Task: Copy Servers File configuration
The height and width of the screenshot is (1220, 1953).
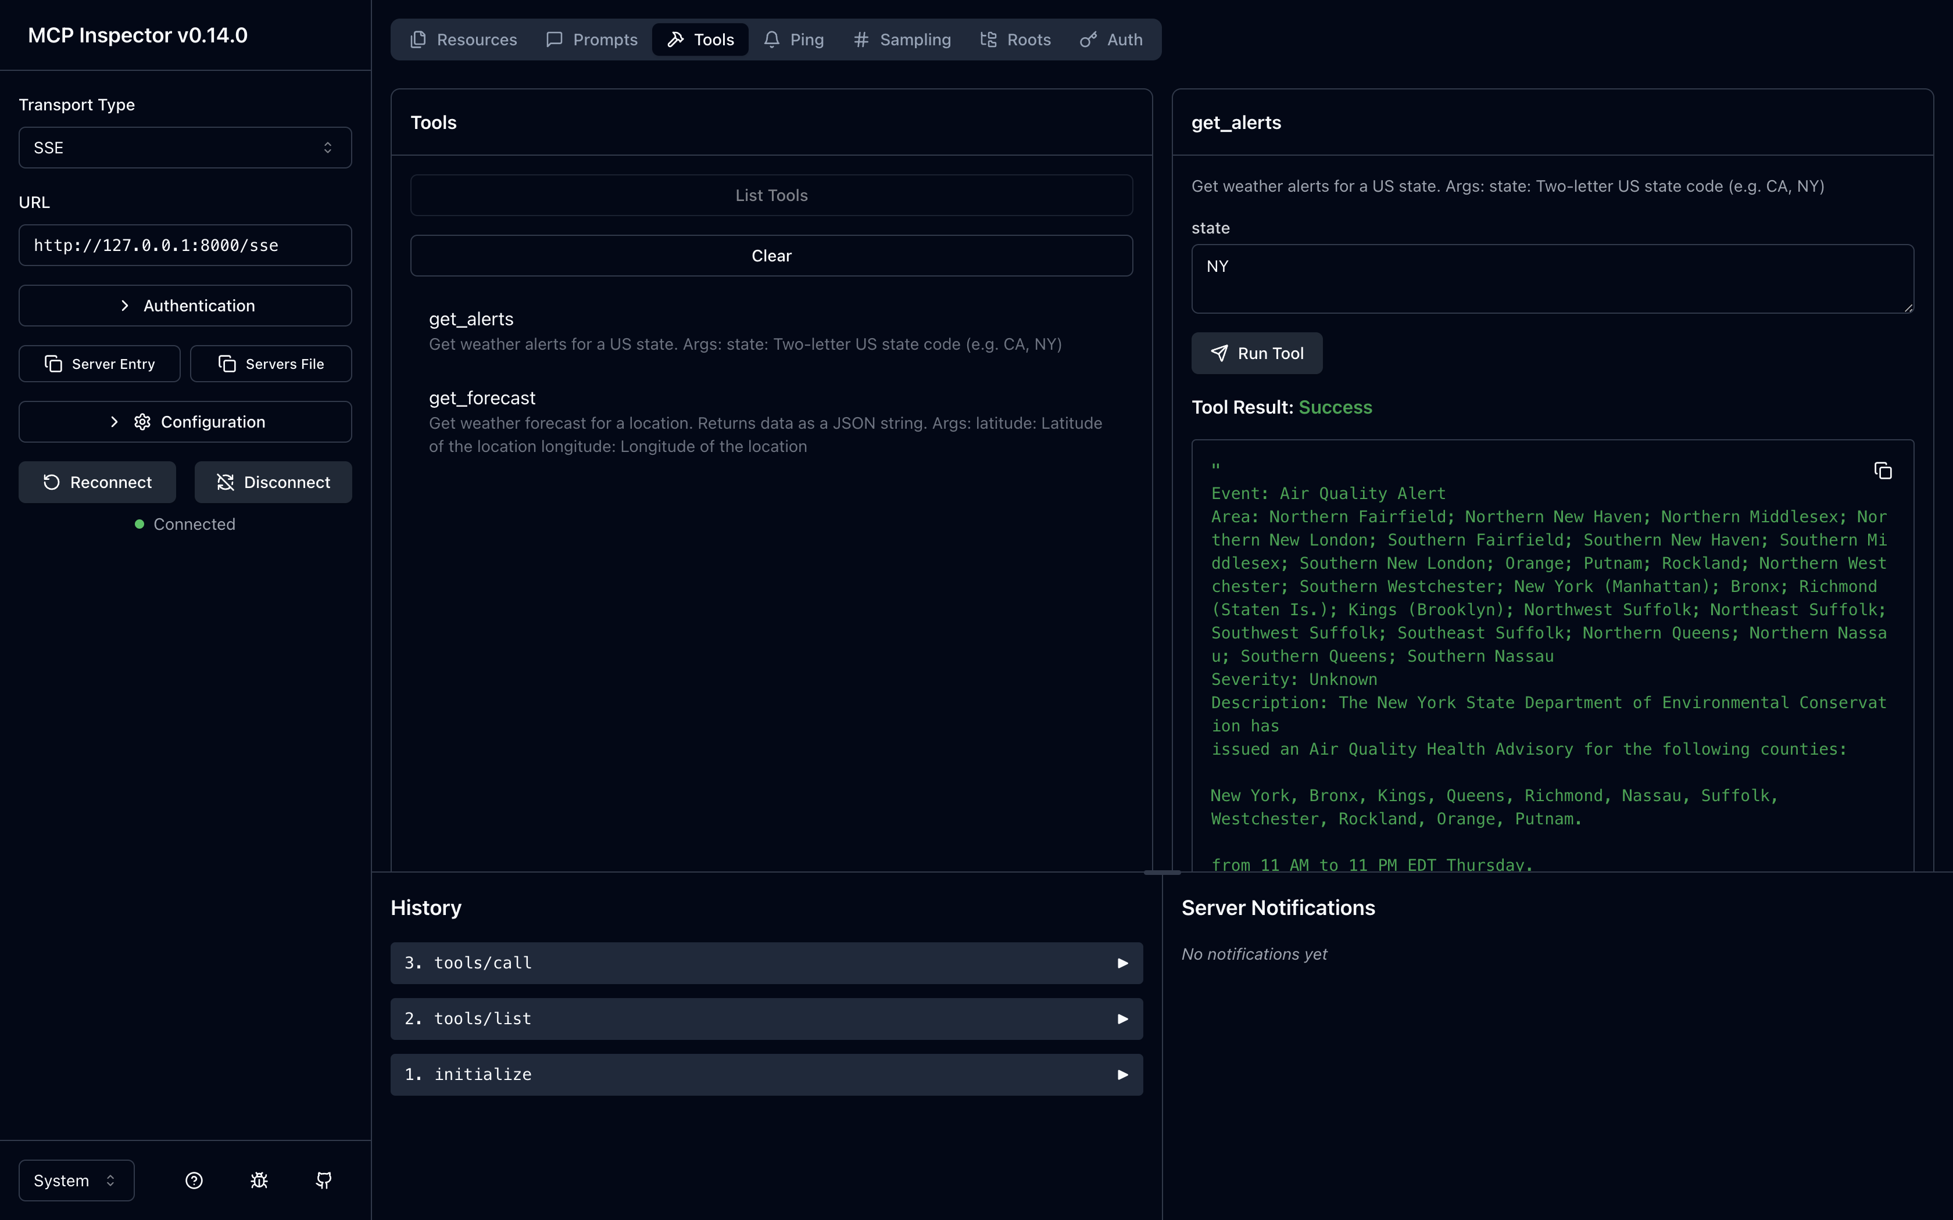Action: click(271, 364)
